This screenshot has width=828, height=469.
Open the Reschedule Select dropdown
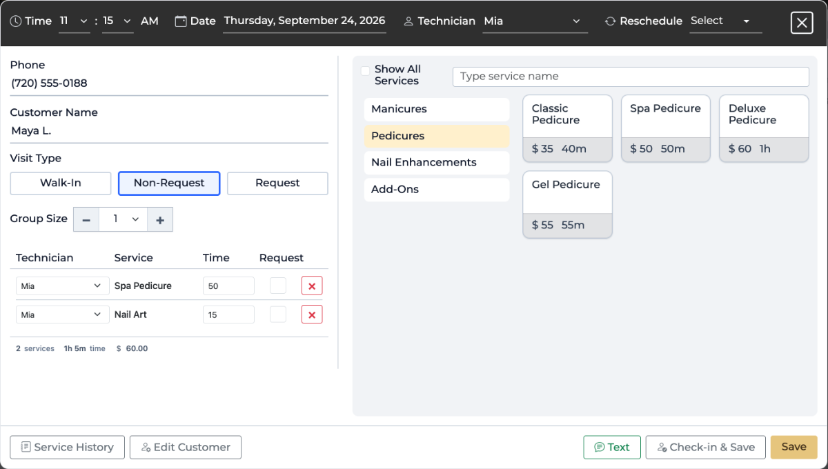[726, 21]
